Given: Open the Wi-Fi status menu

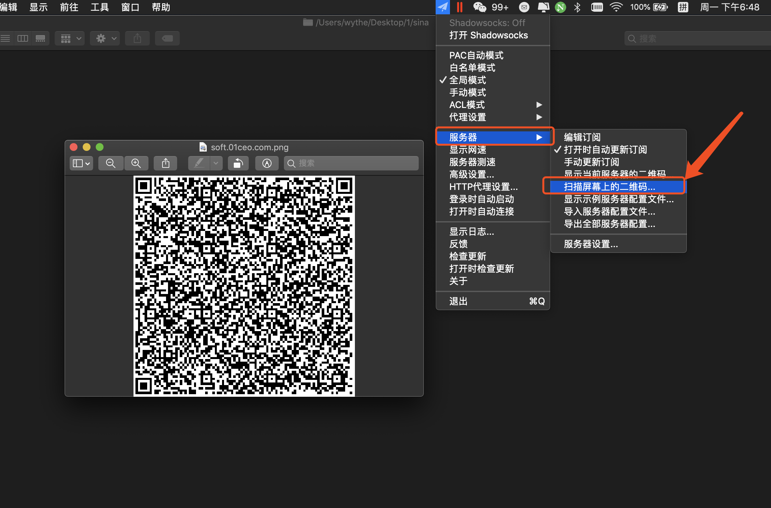Looking at the screenshot, I should pos(616,7).
